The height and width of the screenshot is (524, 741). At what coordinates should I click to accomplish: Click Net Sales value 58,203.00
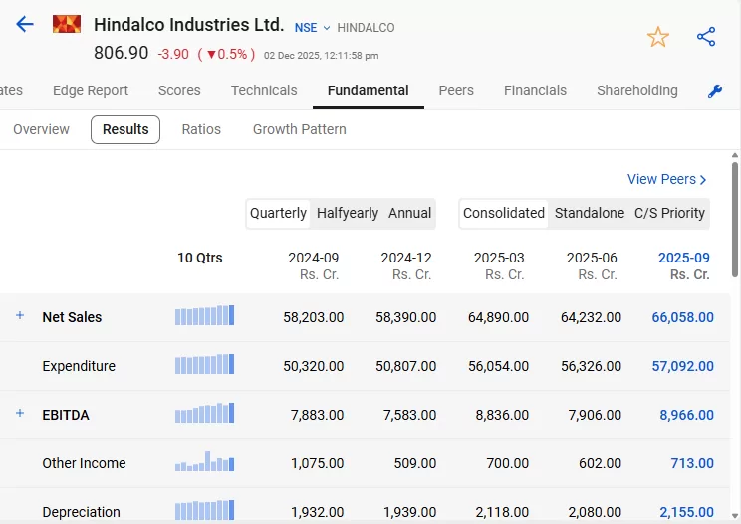314,317
